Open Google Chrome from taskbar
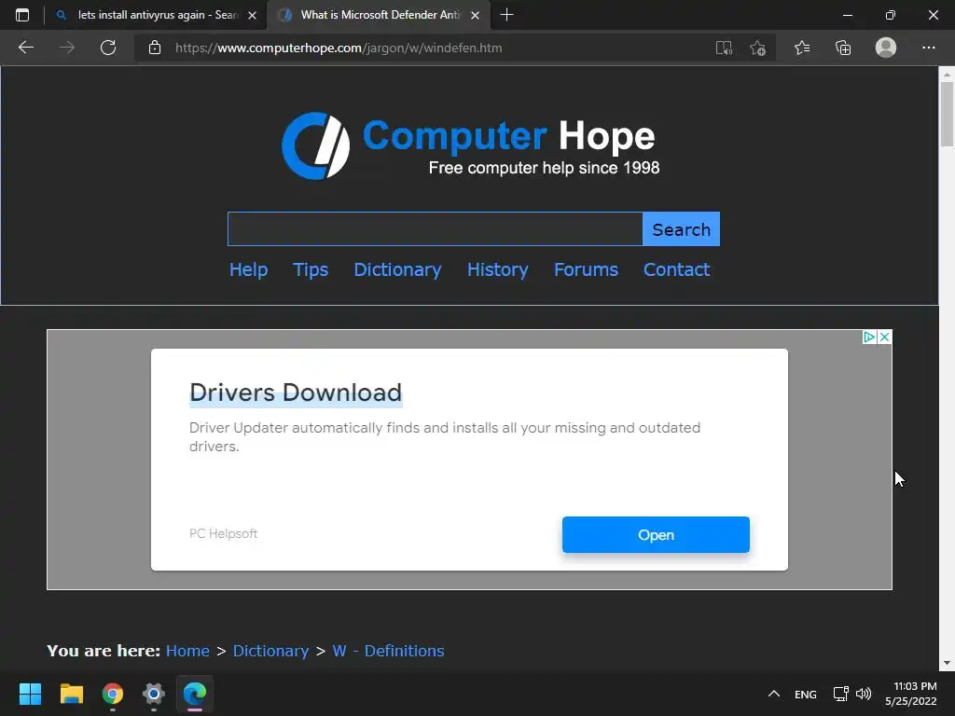 tap(113, 694)
